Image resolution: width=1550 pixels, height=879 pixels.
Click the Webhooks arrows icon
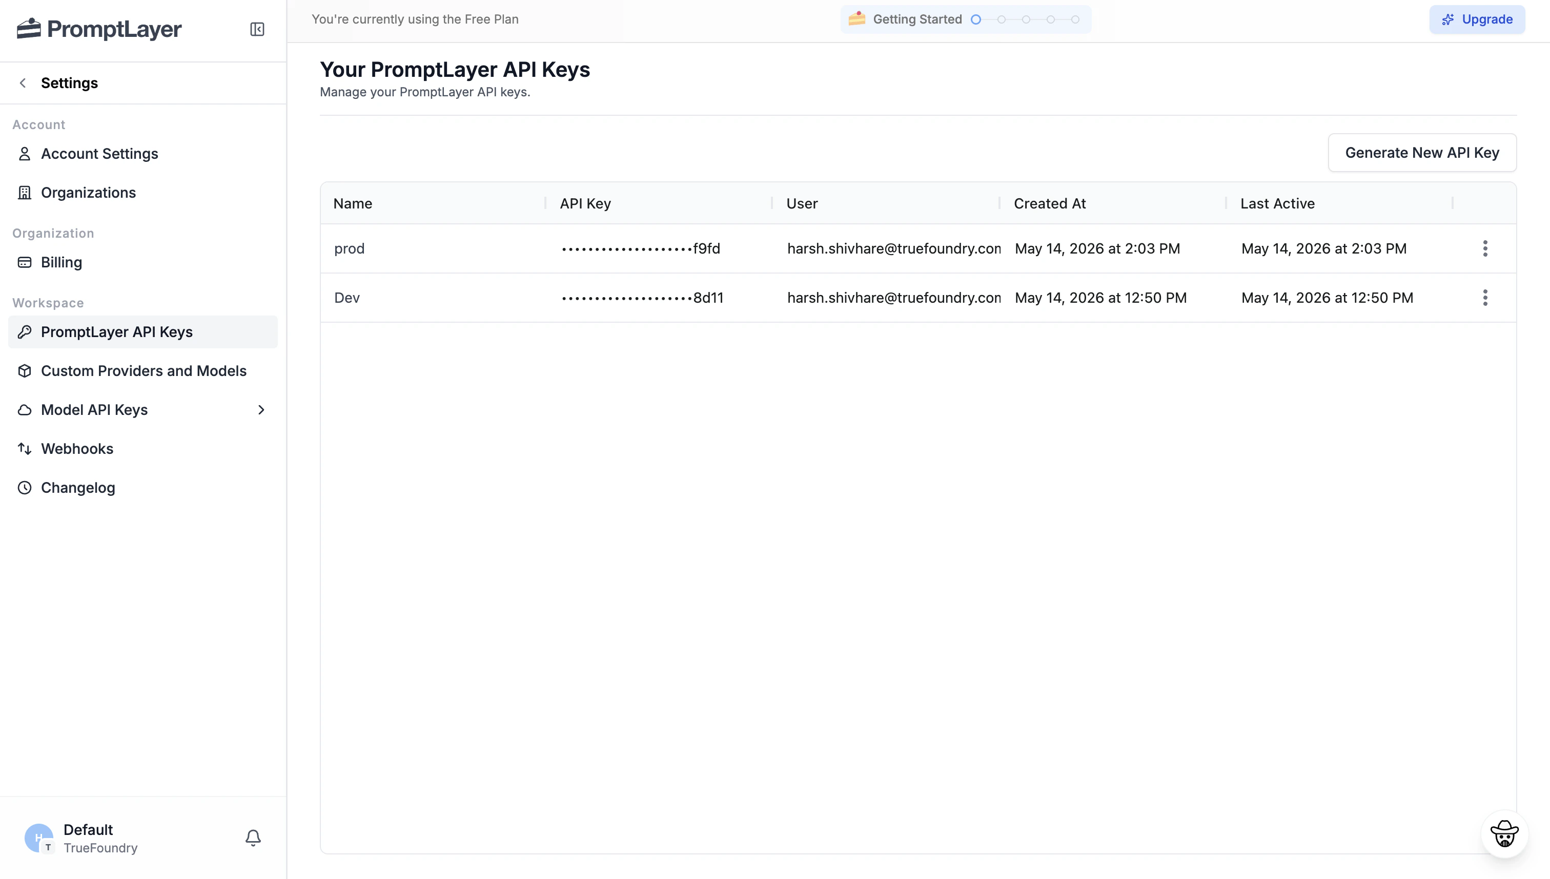coord(25,449)
